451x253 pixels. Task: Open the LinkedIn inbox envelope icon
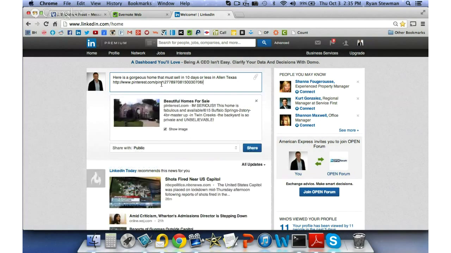point(318,43)
